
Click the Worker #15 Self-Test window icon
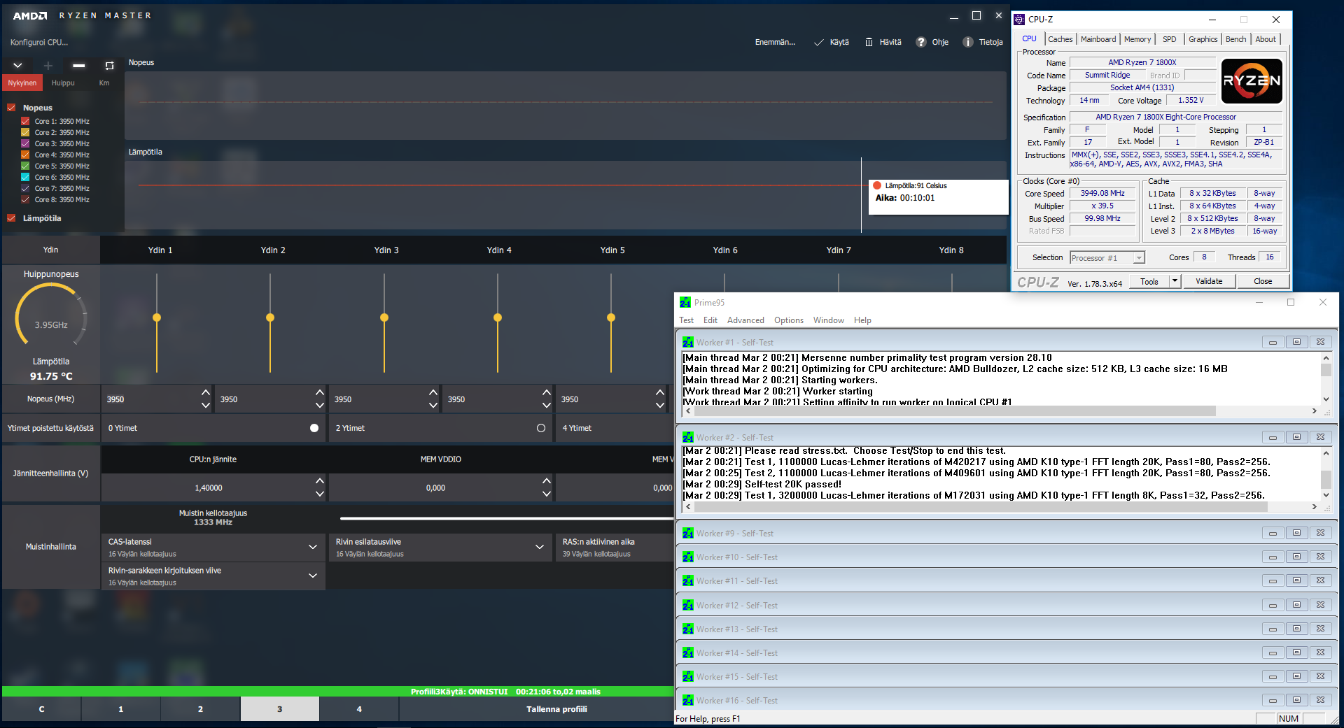688,677
